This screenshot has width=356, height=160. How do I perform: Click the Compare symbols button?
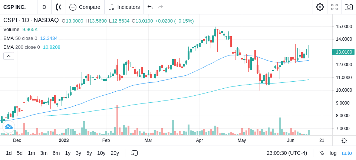(85, 7)
